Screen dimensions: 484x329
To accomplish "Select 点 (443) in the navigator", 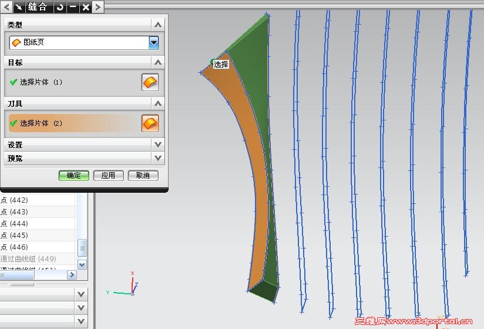I will [37, 211].
